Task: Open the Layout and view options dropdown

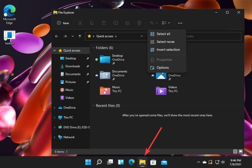Action: (166, 23)
